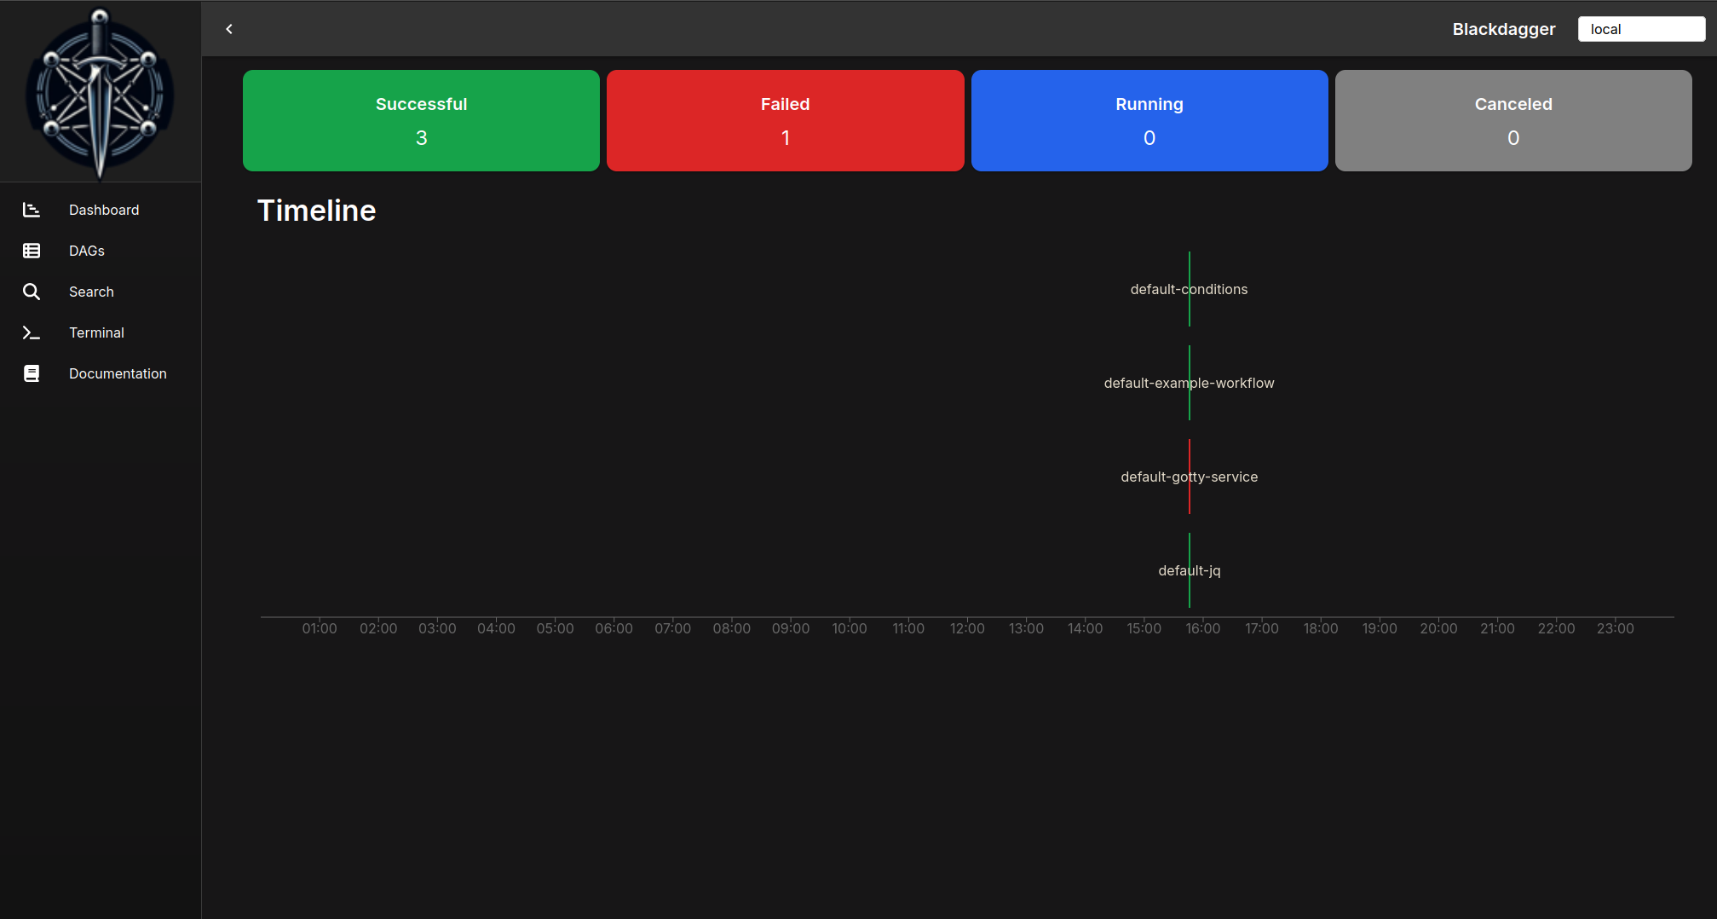Screen dimensions: 1717x919
Task: Click the 1 count under Failed
Action: tap(785, 138)
